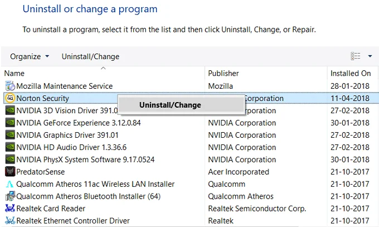Select Realtek Ethernet Controller Driver name
Viewport: 379px width, 227px height.
point(73,221)
